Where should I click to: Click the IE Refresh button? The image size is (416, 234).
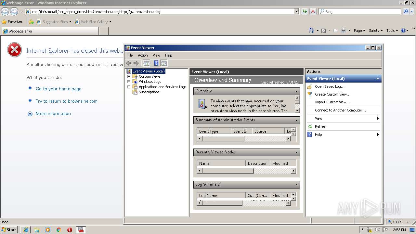(305, 12)
